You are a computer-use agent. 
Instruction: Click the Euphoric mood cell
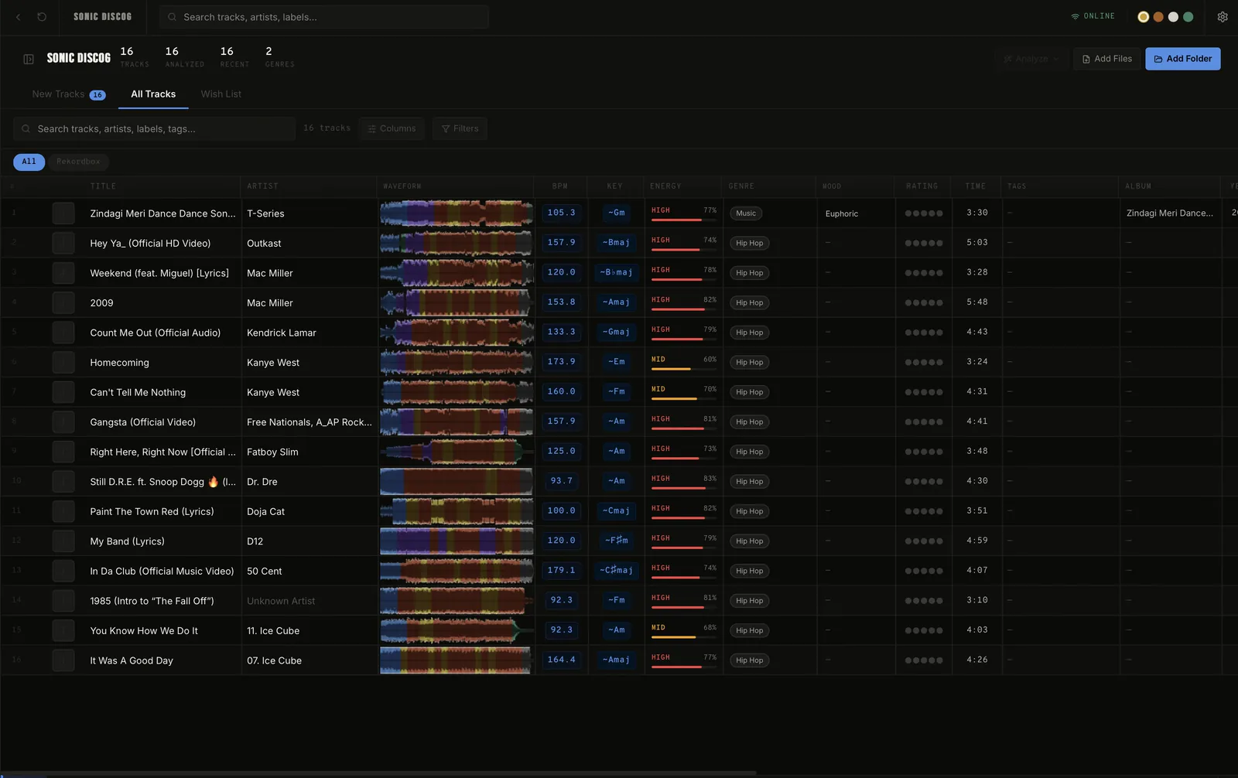(842, 213)
